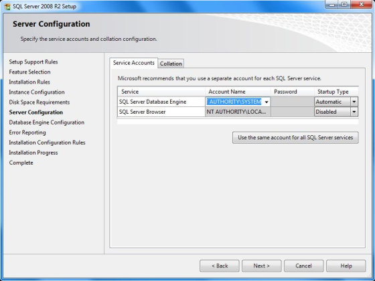Open the Help button

coord(346,266)
